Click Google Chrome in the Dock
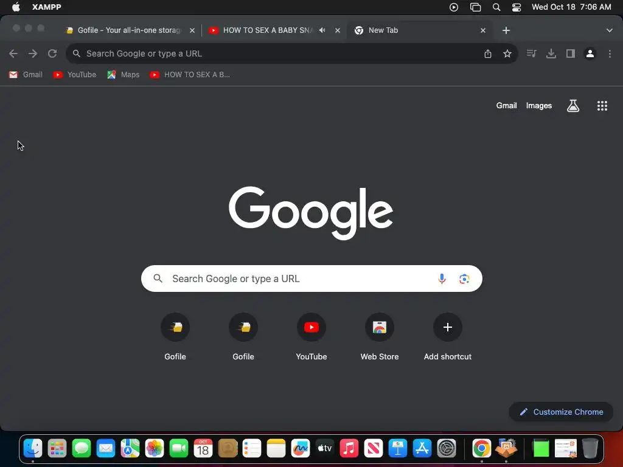 482,449
